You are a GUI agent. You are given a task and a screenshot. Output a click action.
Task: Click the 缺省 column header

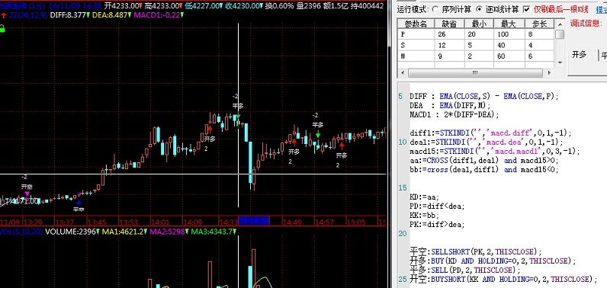(x=449, y=24)
